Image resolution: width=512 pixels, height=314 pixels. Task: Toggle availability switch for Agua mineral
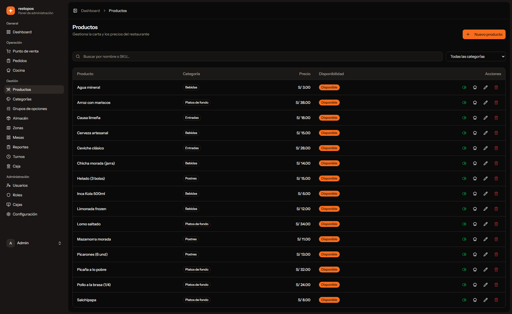[464, 87]
